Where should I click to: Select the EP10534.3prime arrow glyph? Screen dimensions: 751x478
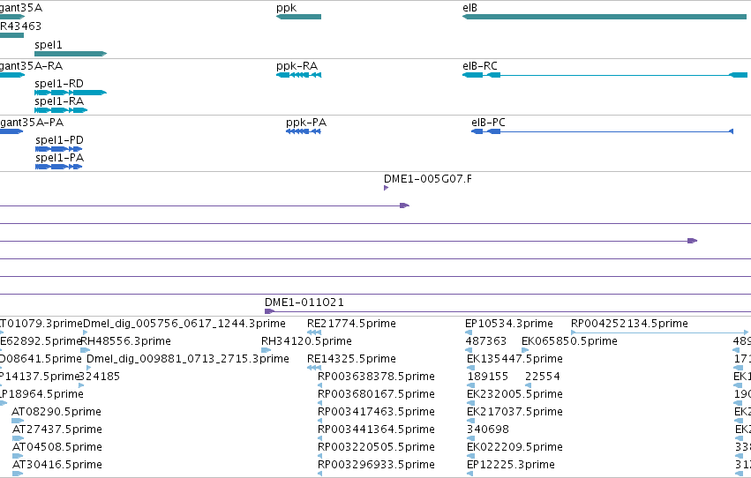click(x=469, y=332)
